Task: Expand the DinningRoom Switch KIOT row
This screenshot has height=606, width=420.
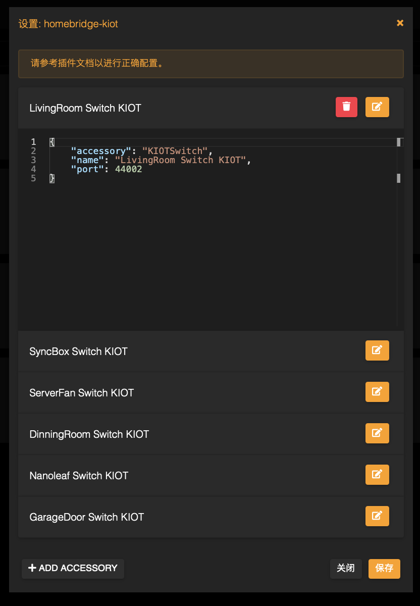Action: (211, 434)
